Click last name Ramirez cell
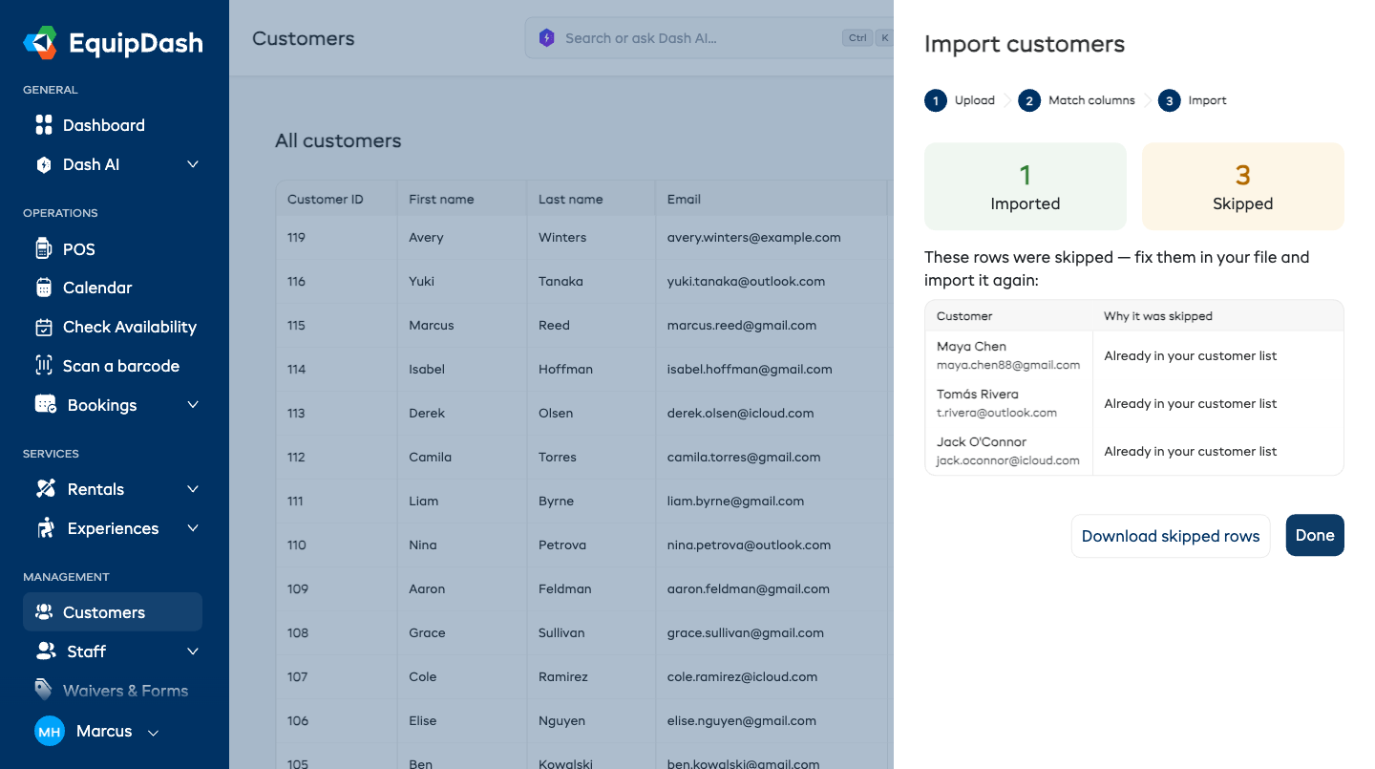The height and width of the screenshot is (769, 1375). point(590,676)
